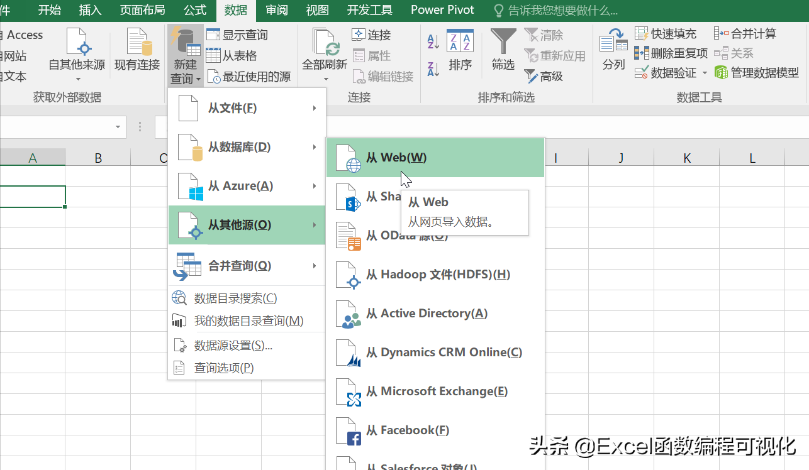Open 高级 filter options

pos(544,77)
